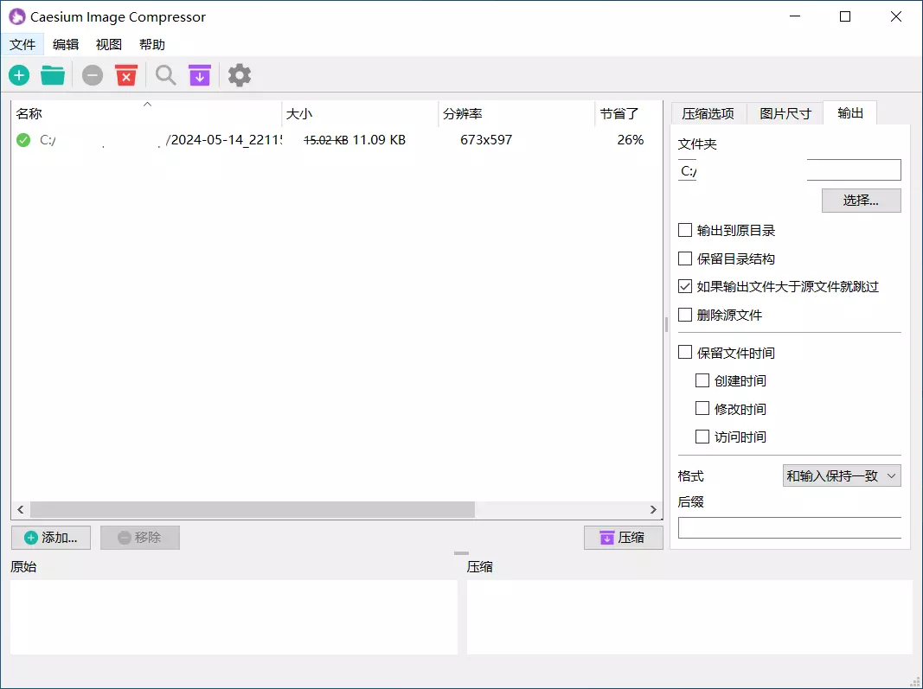Enable the 输出到原目录 checkbox
Screen dimensions: 923x689
point(685,231)
